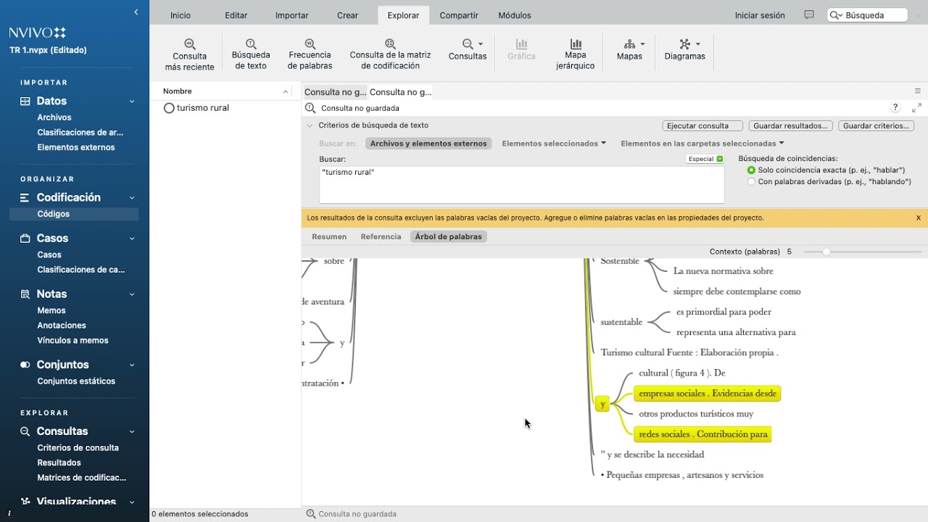
Task: Click Guardar resultados button
Action: [790, 125]
